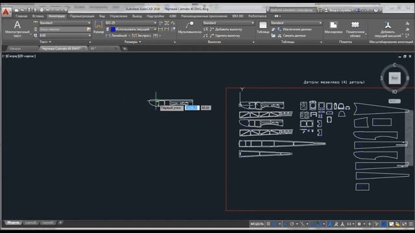Open the AutoCAD application menu button

[x=6, y=12]
